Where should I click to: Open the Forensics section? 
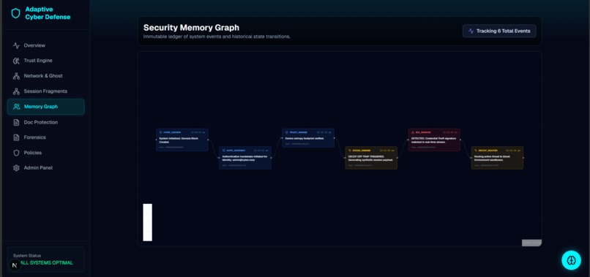pos(46,137)
